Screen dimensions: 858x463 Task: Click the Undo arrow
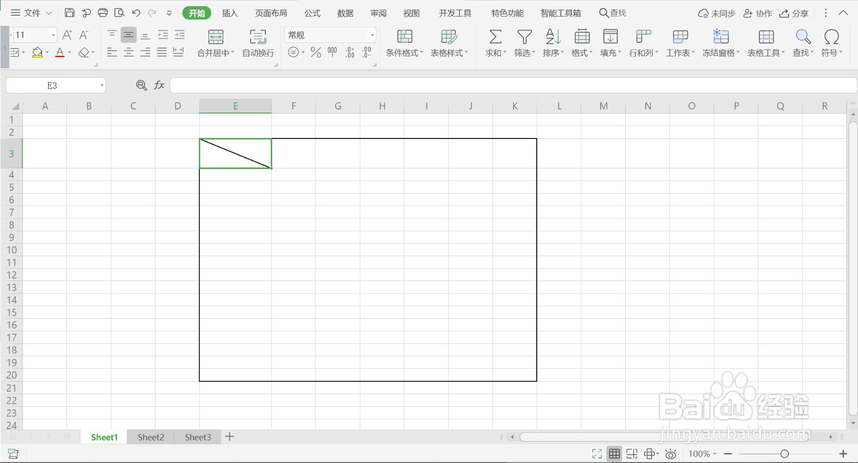point(136,13)
